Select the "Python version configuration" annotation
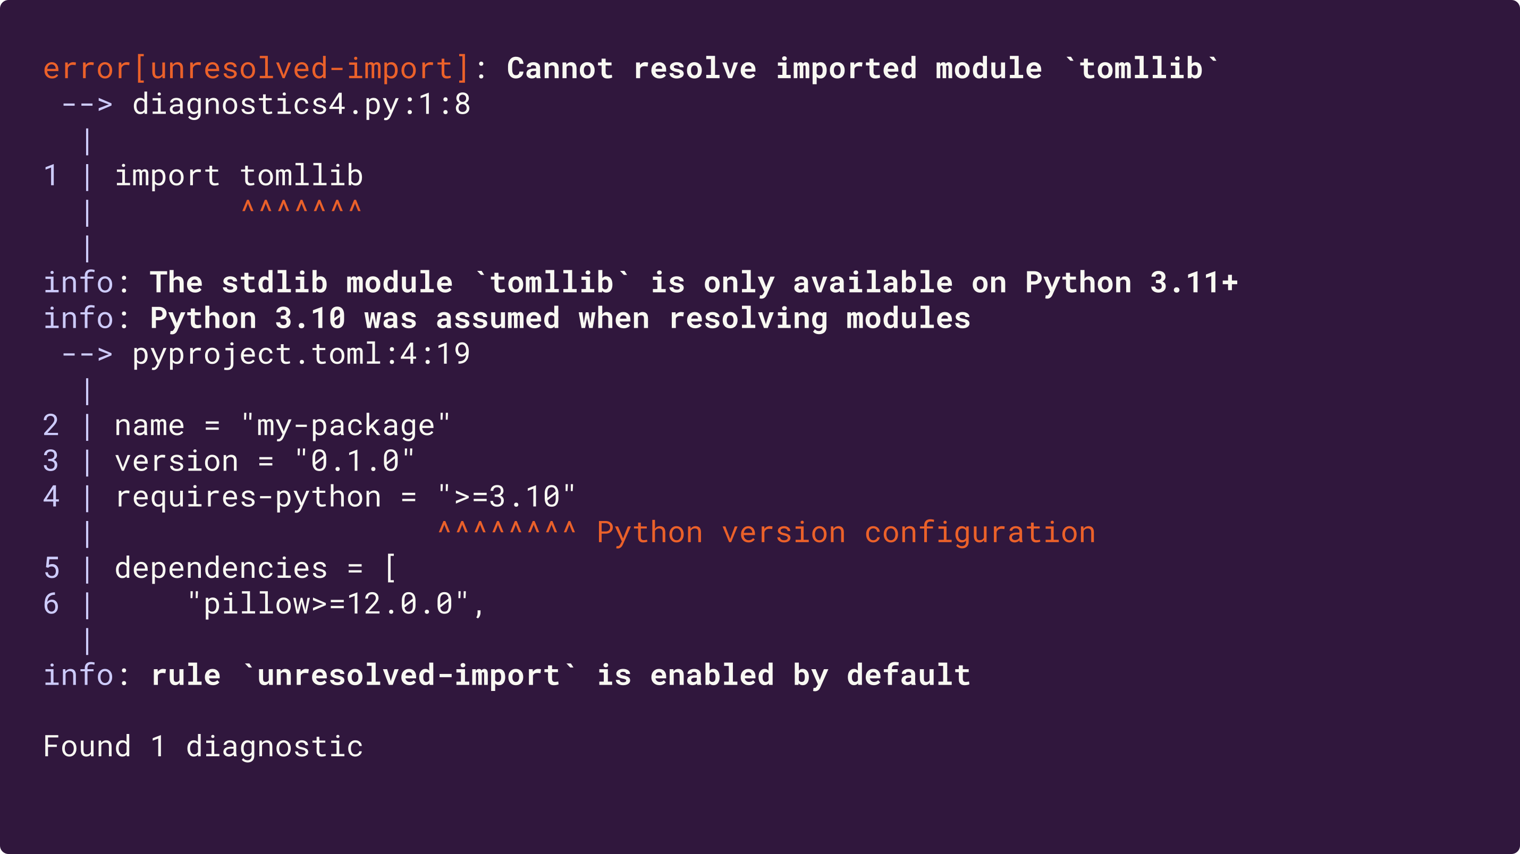 click(x=846, y=533)
